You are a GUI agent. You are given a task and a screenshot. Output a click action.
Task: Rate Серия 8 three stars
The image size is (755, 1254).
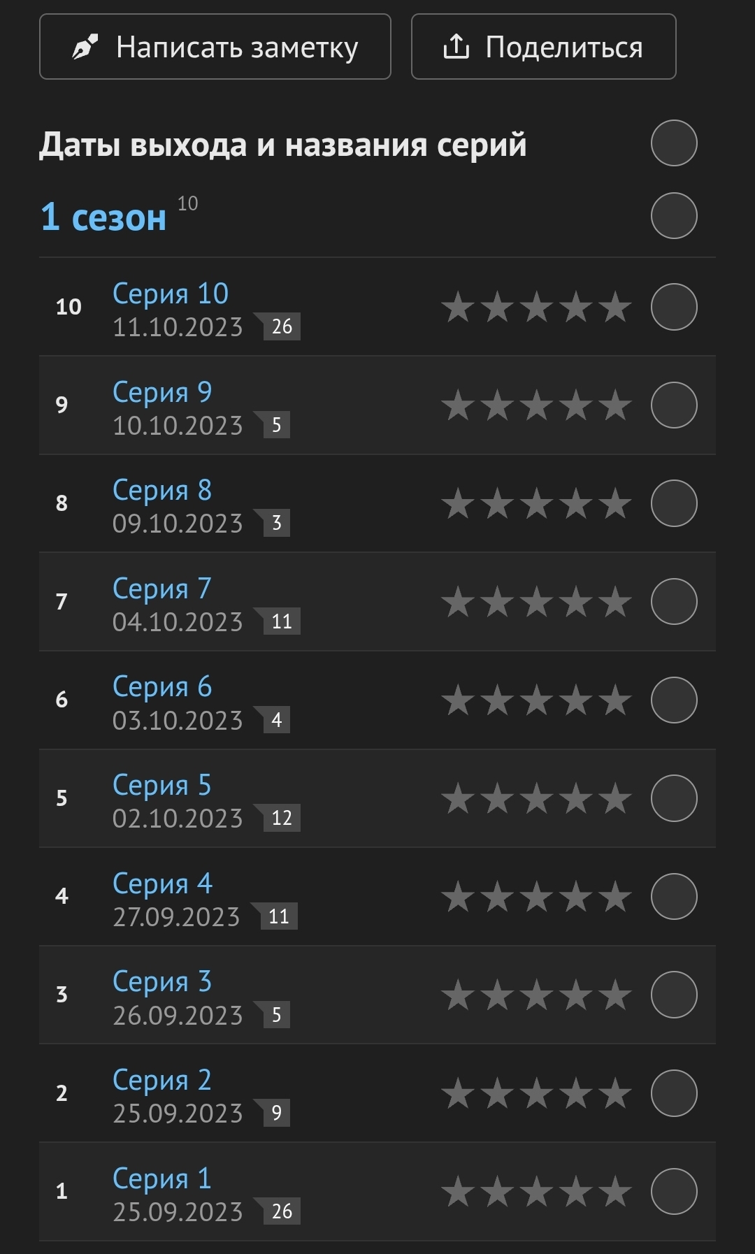click(x=537, y=503)
